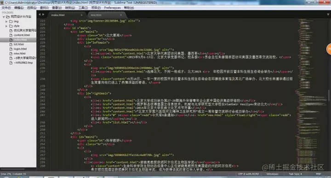Switch to the new.html tab

(105, 15)
